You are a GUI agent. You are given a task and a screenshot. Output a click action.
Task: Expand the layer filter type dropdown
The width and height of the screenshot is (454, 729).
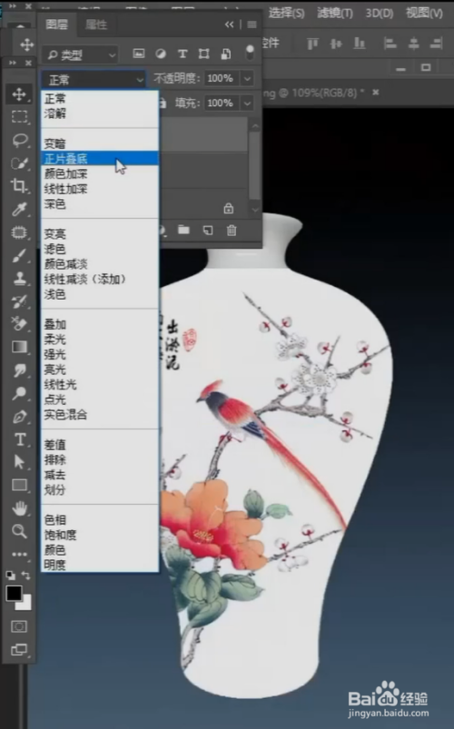(x=80, y=54)
